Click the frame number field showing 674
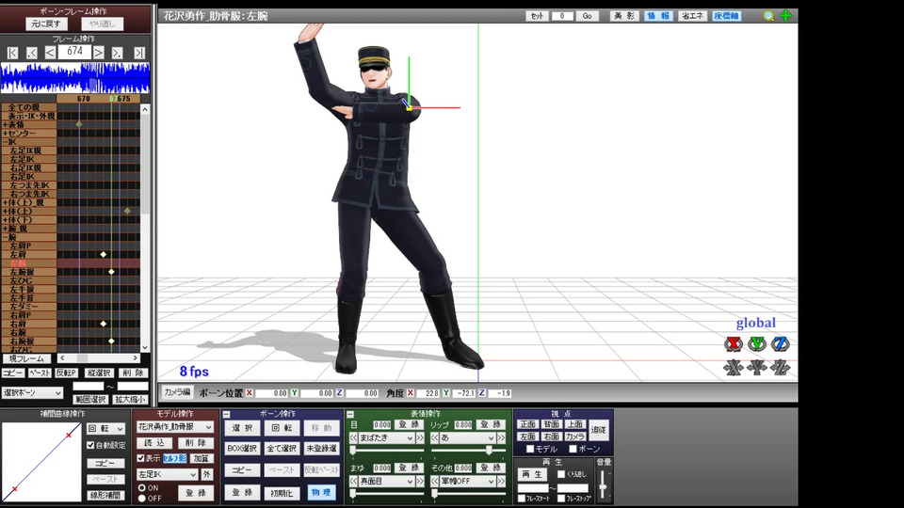Image resolution: width=904 pixels, height=508 pixels. 75,52
